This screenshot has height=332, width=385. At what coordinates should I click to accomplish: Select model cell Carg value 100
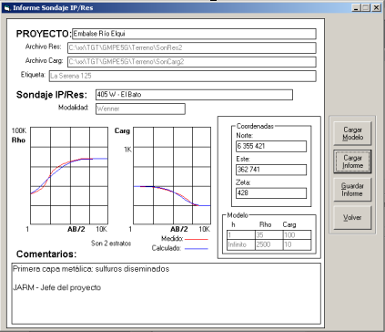297,235
